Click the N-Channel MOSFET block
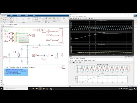This screenshot has width=137, height=103. point(44,56)
